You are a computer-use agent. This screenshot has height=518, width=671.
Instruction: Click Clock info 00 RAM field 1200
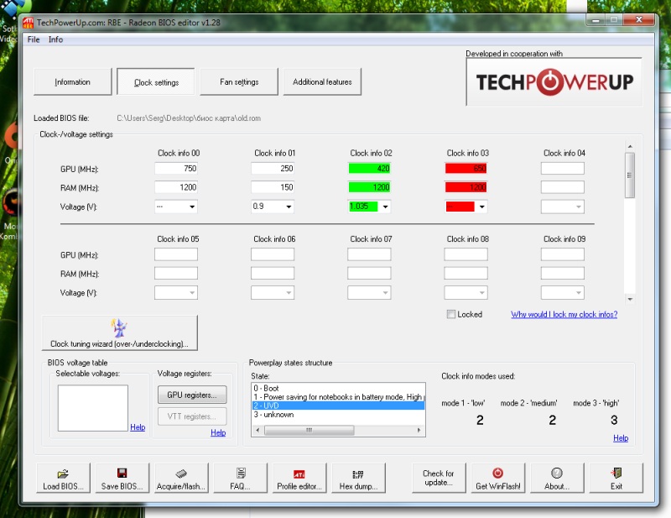coord(176,187)
